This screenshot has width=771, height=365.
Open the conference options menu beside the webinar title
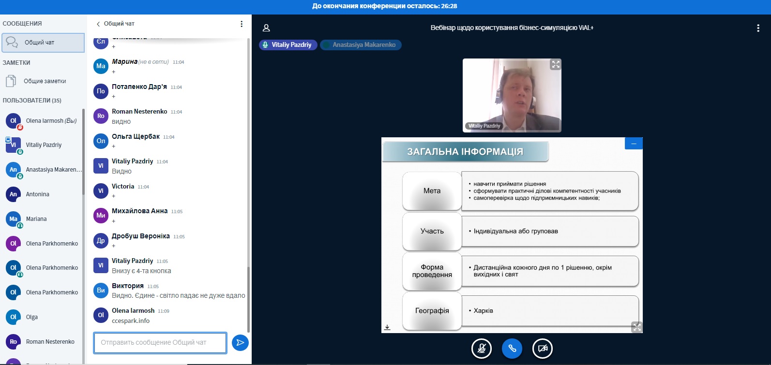(758, 28)
